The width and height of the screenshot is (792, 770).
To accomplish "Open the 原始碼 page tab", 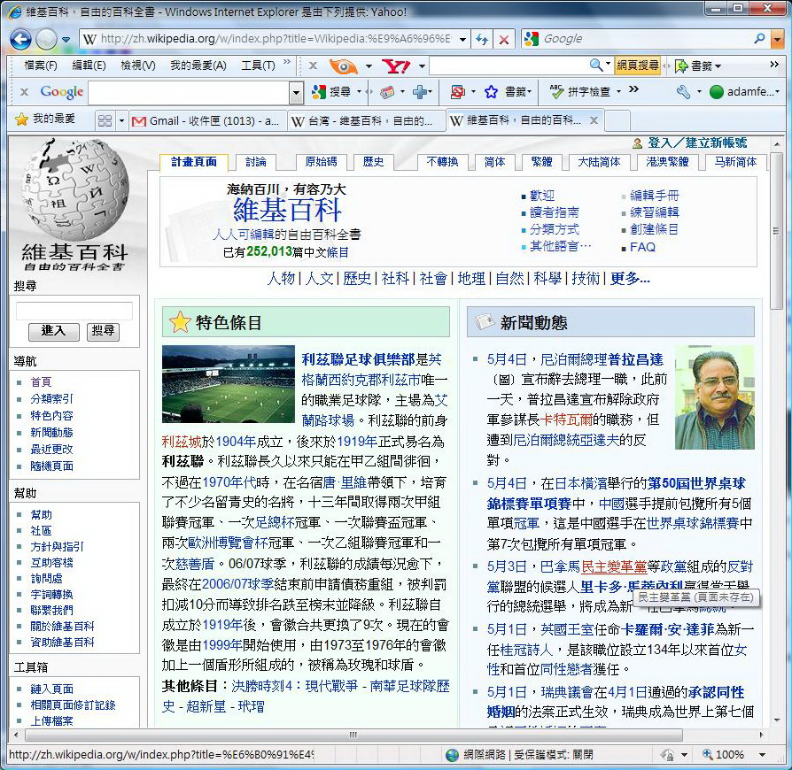I will 322,162.
